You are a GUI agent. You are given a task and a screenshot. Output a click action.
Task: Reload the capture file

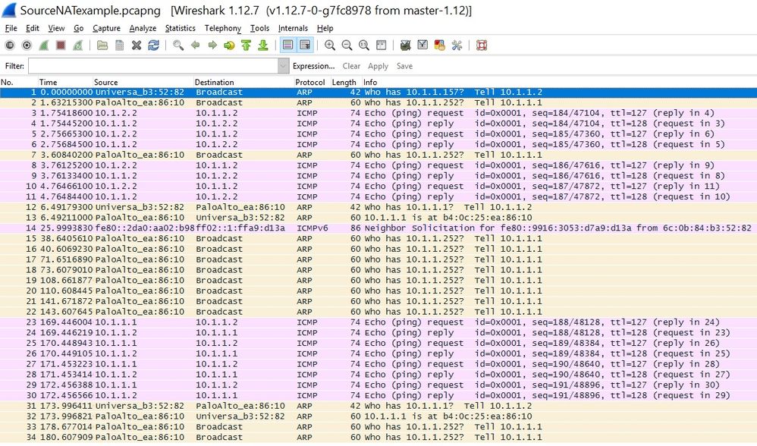click(x=154, y=46)
